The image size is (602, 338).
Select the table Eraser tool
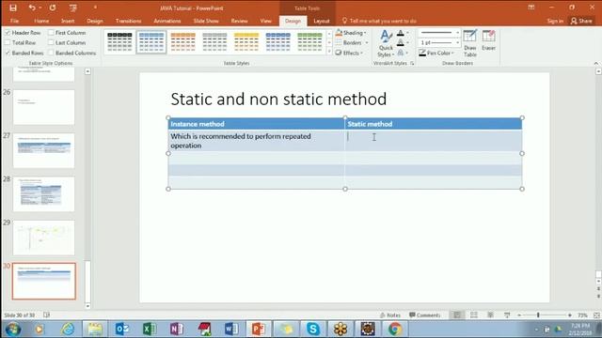coord(488,40)
